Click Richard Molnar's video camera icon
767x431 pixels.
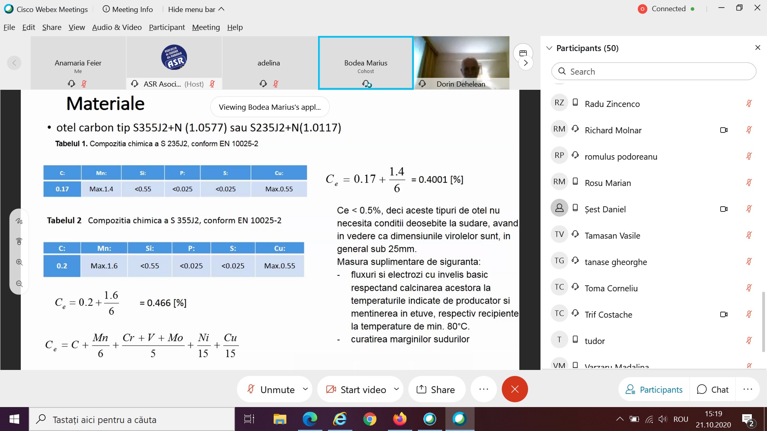[723, 130]
